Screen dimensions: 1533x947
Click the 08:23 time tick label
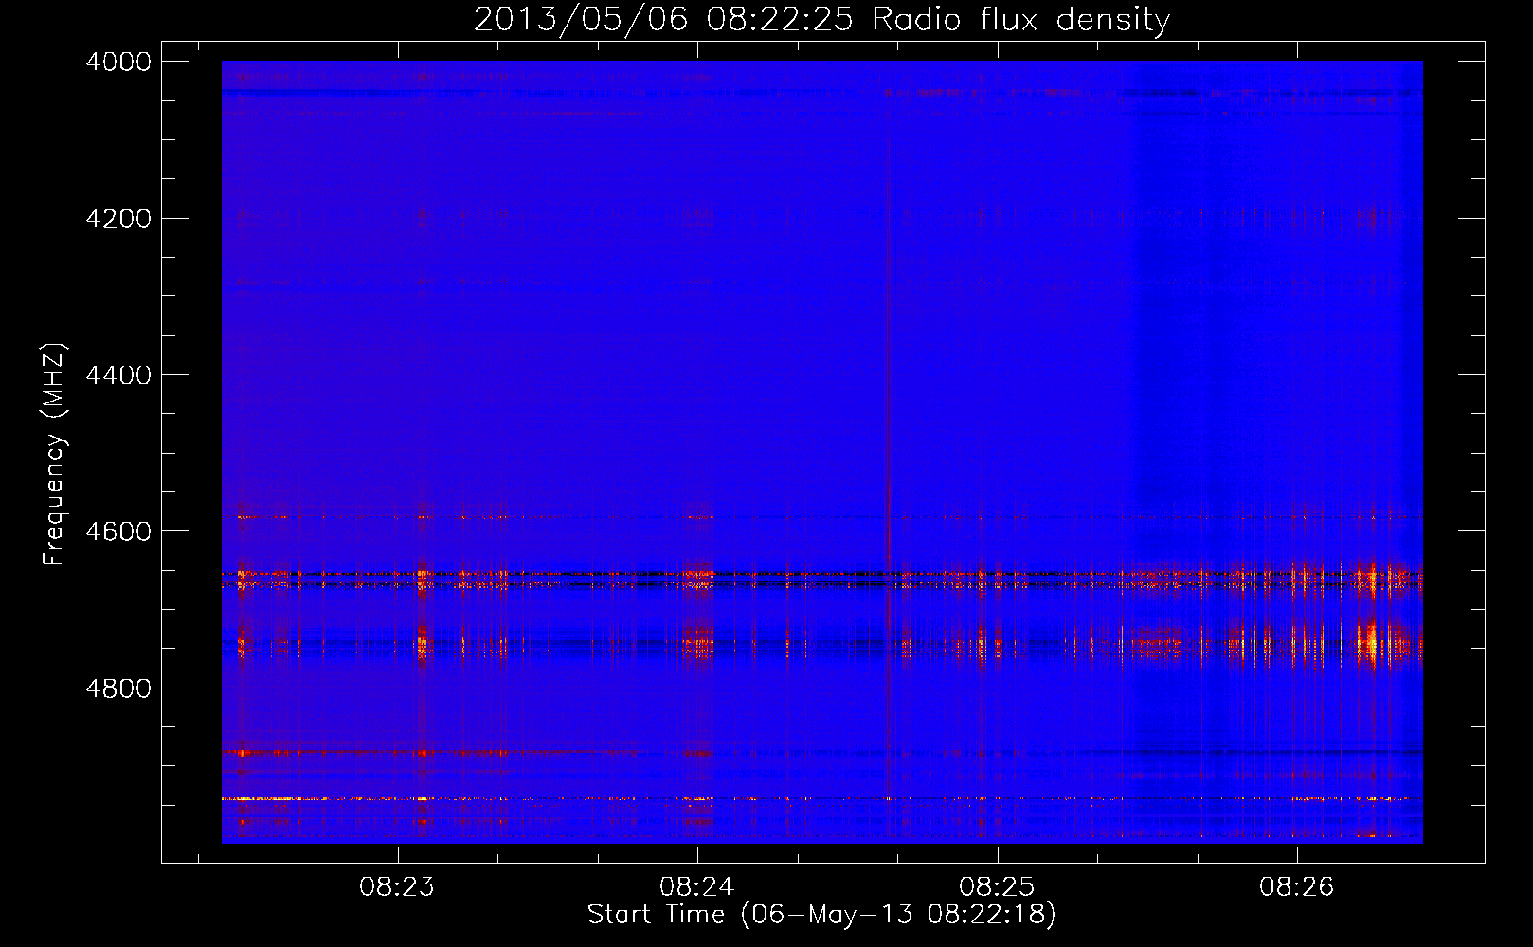pyautogui.click(x=397, y=887)
